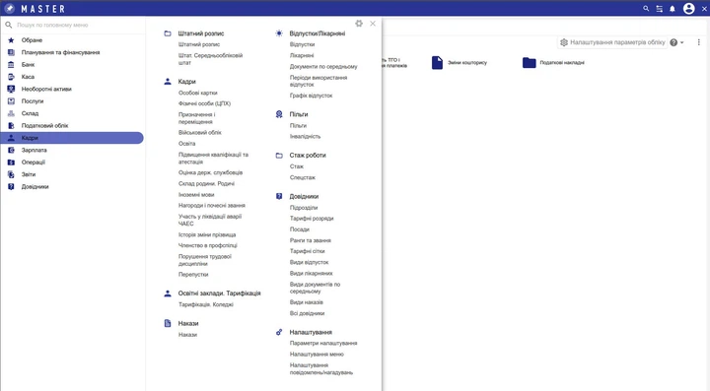Open the Графік відпусток link
This screenshot has width=710, height=391.
(x=311, y=96)
